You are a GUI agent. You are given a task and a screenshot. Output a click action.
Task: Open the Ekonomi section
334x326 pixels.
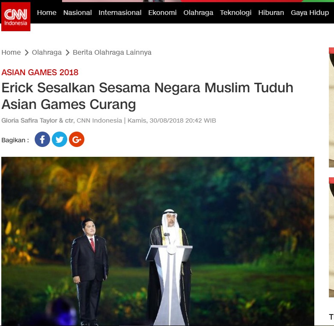162,12
